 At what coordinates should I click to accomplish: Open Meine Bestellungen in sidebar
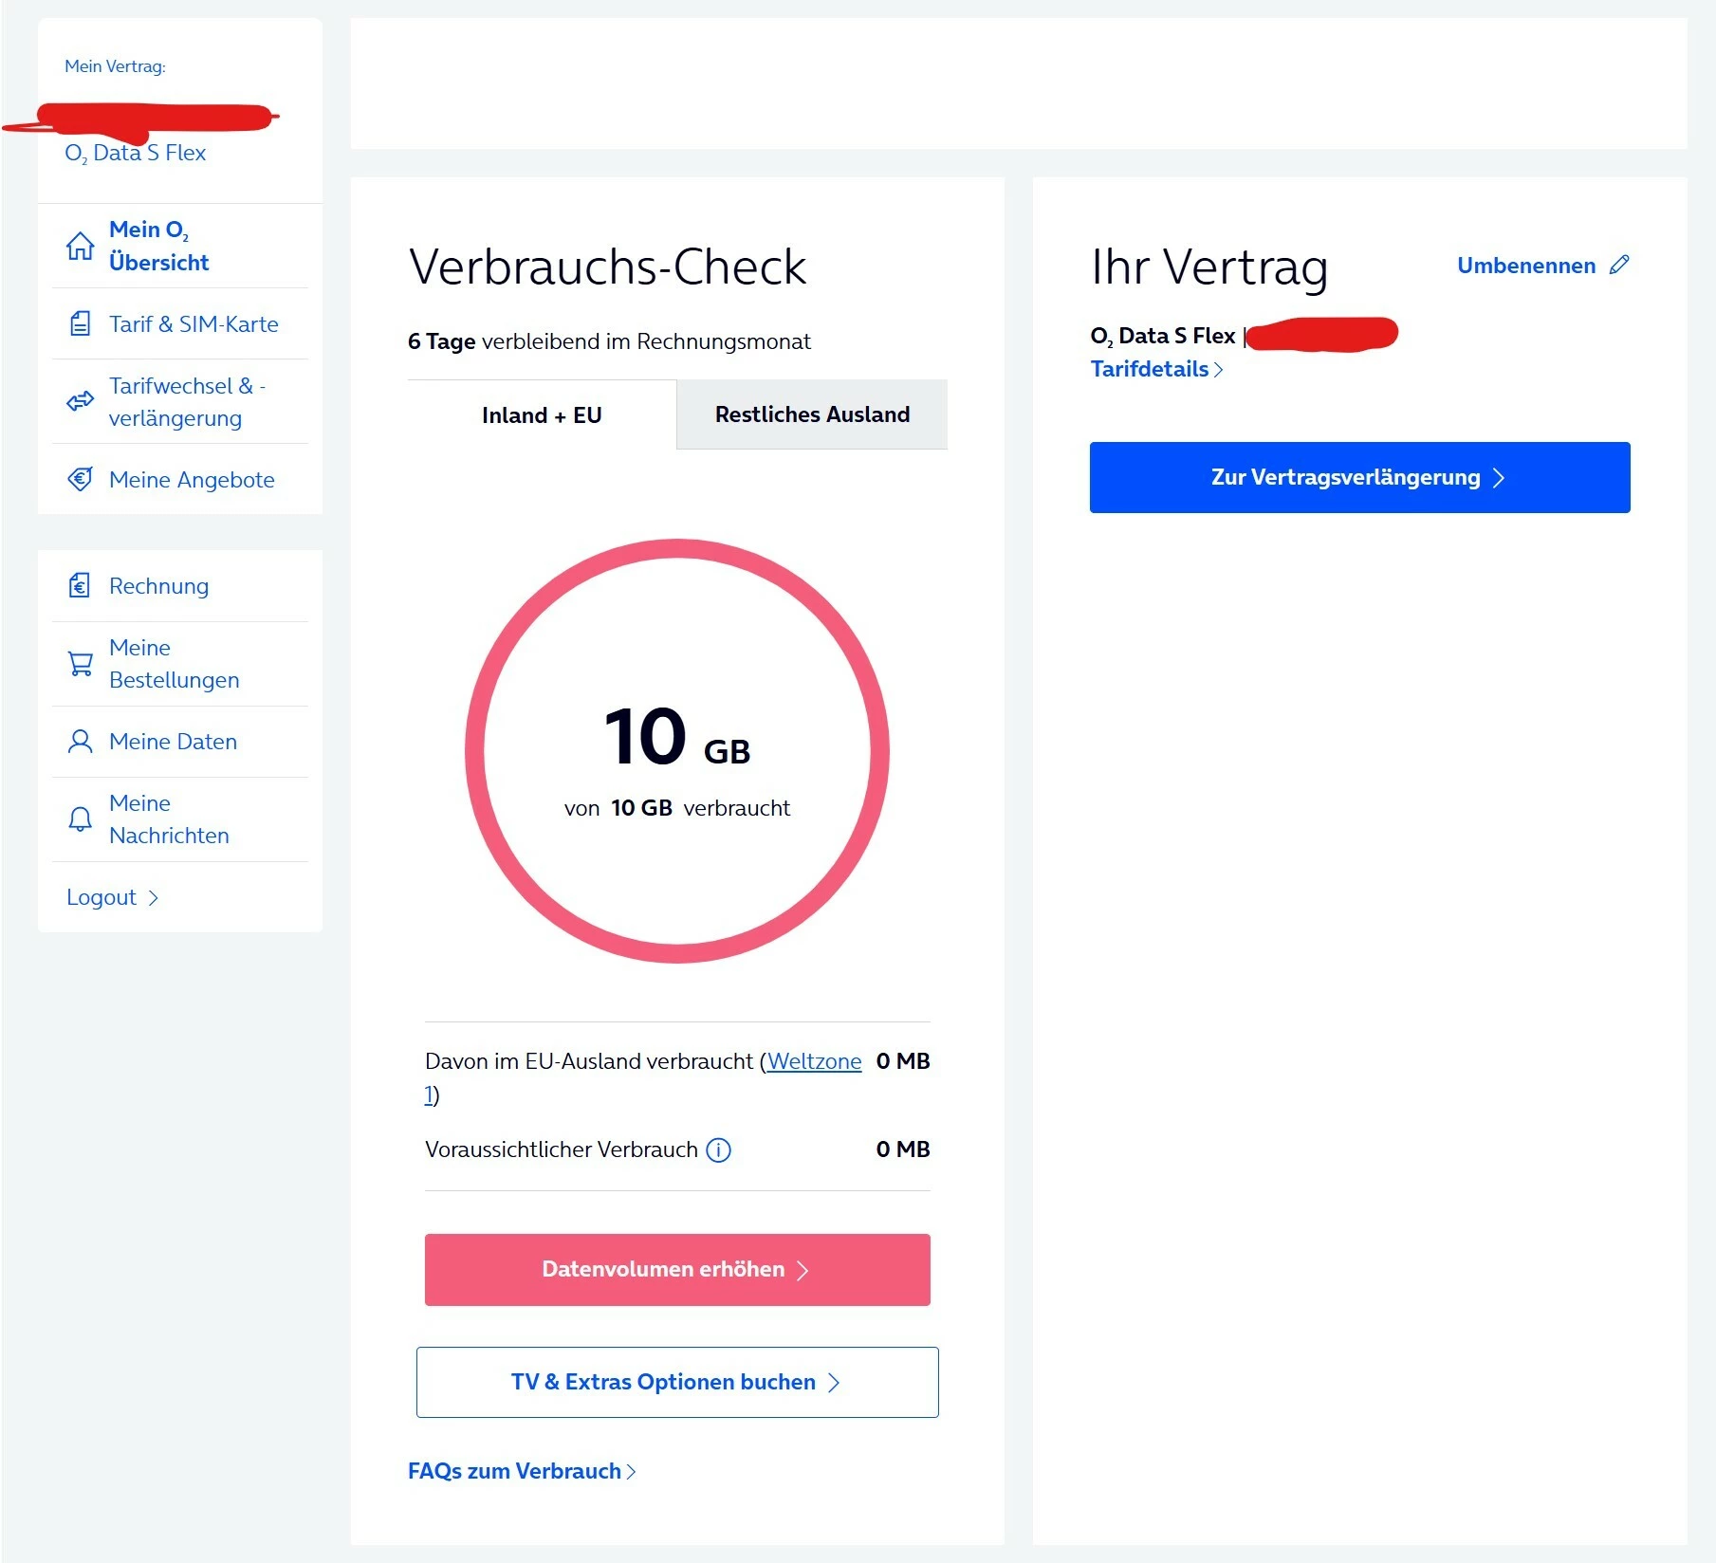coord(180,663)
